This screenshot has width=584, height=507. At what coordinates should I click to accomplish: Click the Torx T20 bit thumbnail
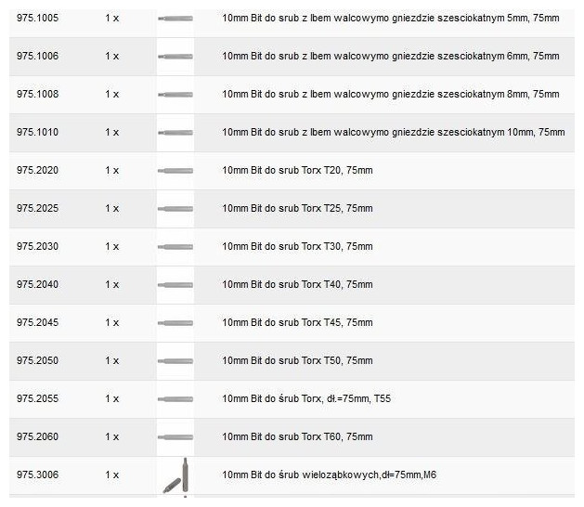tap(175, 171)
